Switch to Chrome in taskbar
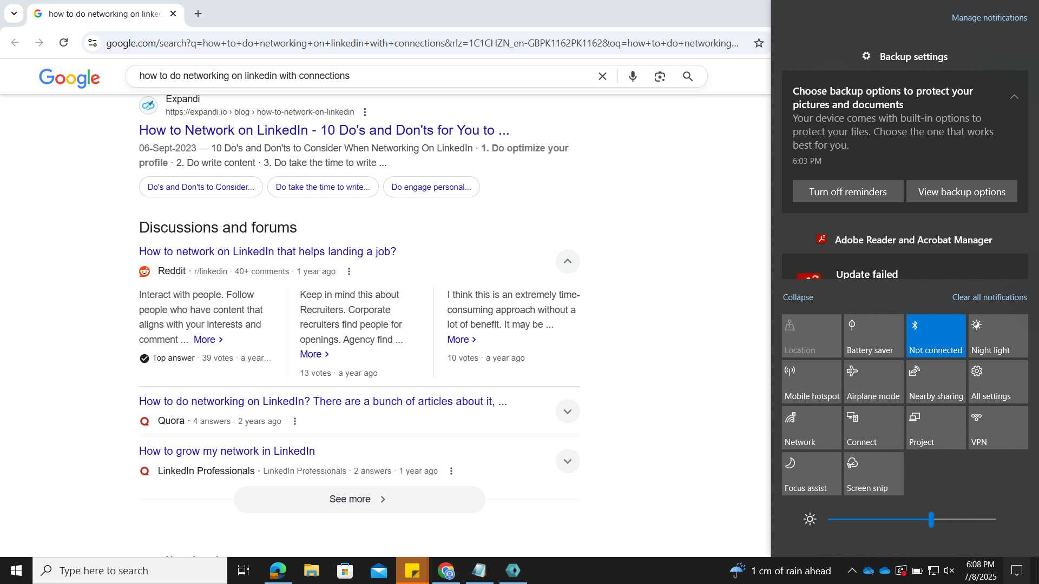The image size is (1039, 584). [446, 570]
